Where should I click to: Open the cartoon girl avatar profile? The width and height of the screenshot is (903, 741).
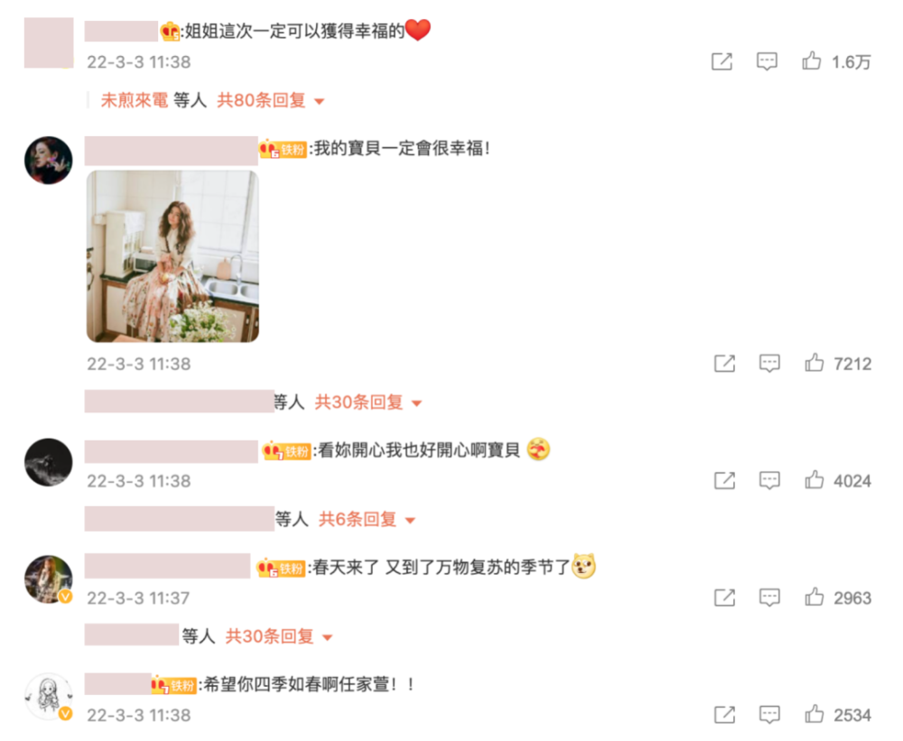click(49, 696)
